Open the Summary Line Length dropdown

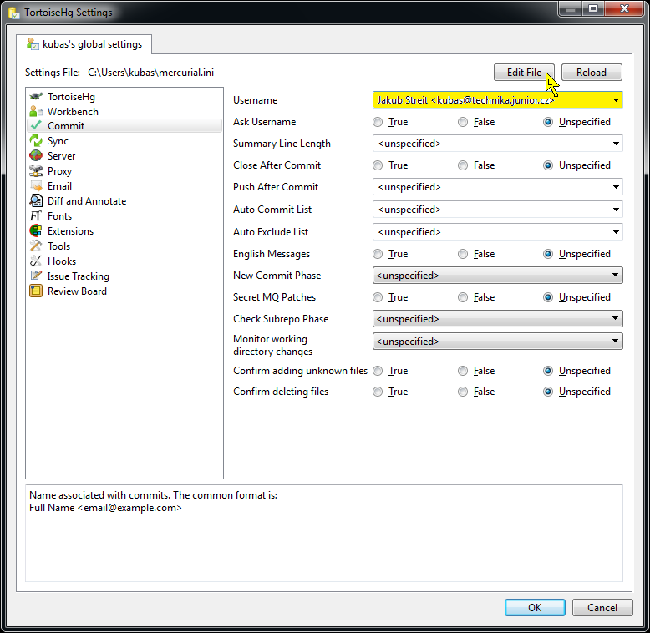coord(497,144)
